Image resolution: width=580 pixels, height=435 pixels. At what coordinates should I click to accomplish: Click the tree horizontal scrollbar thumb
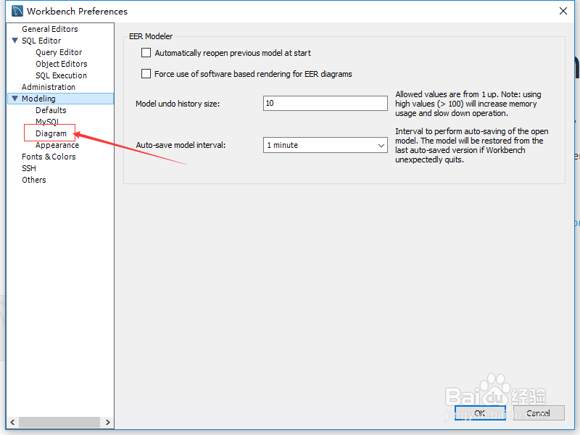[59, 422]
